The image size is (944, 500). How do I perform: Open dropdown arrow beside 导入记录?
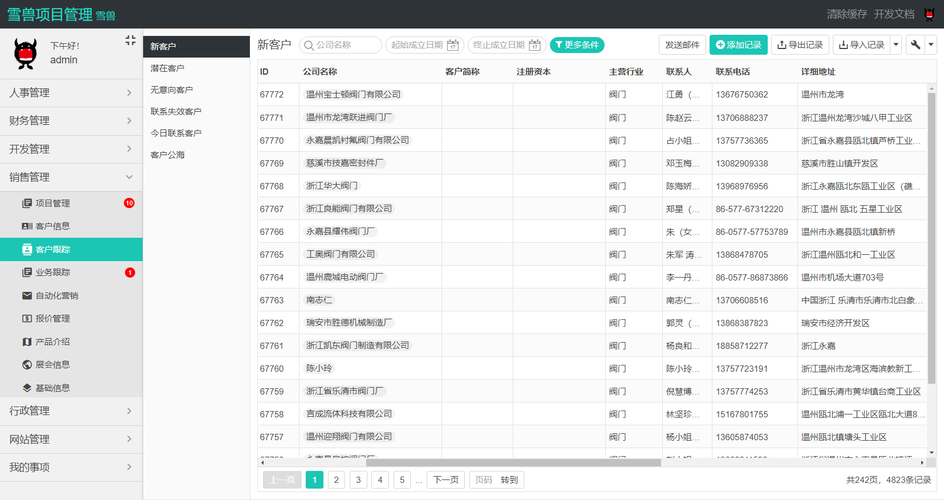[896, 45]
